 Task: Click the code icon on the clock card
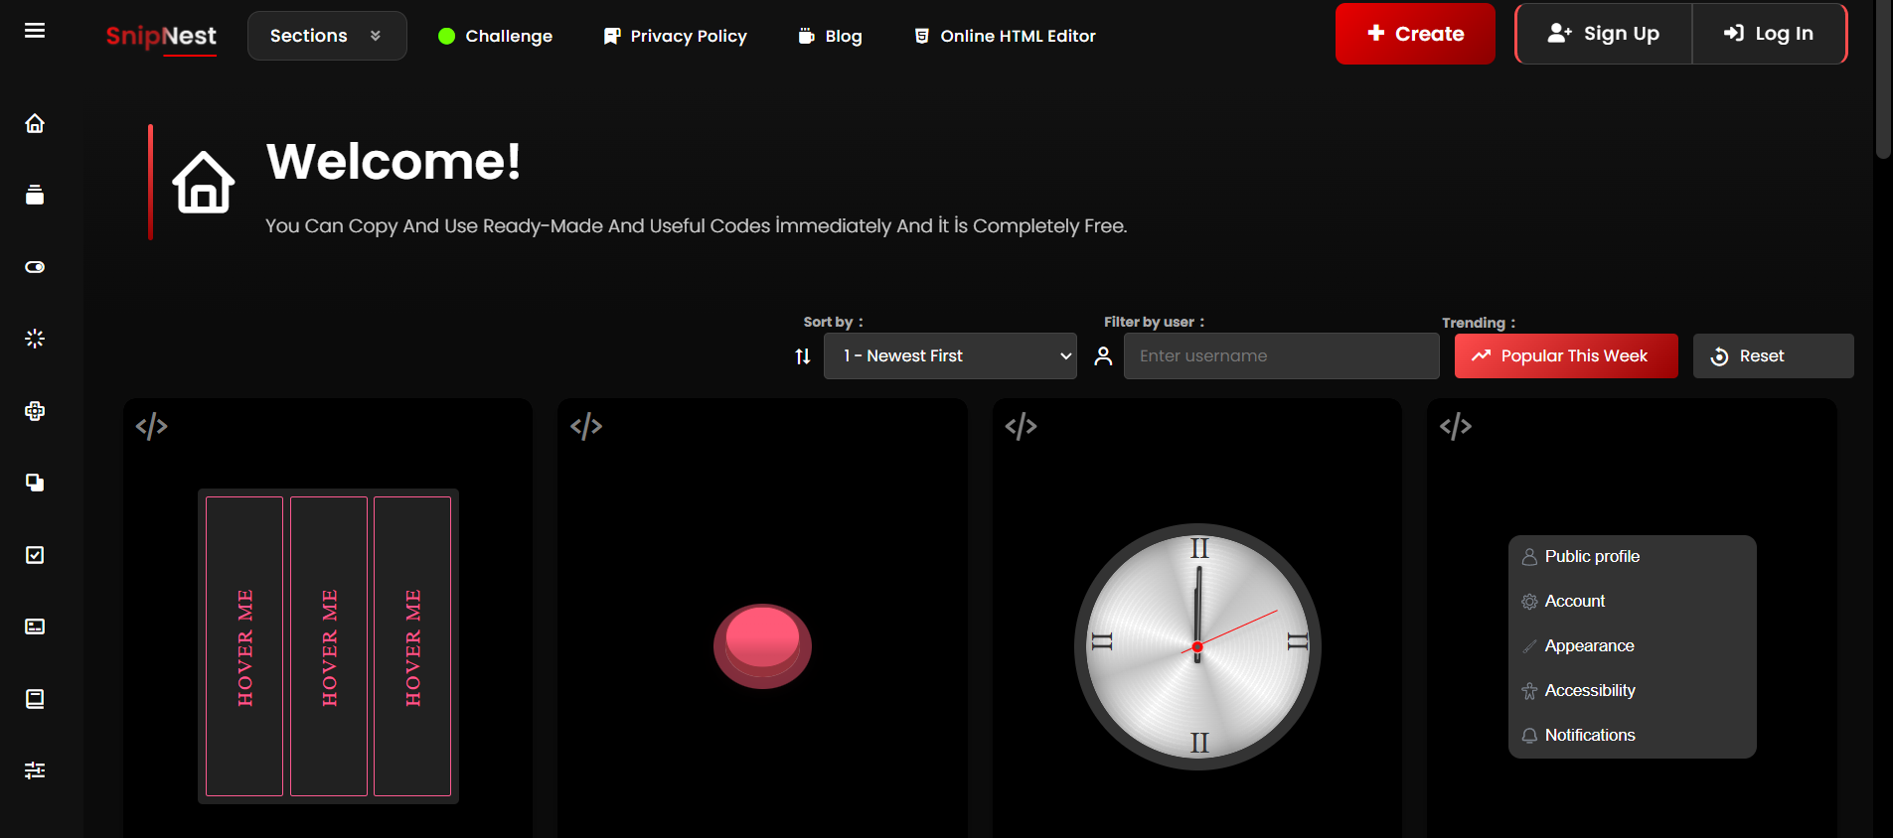click(x=1021, y=427)
